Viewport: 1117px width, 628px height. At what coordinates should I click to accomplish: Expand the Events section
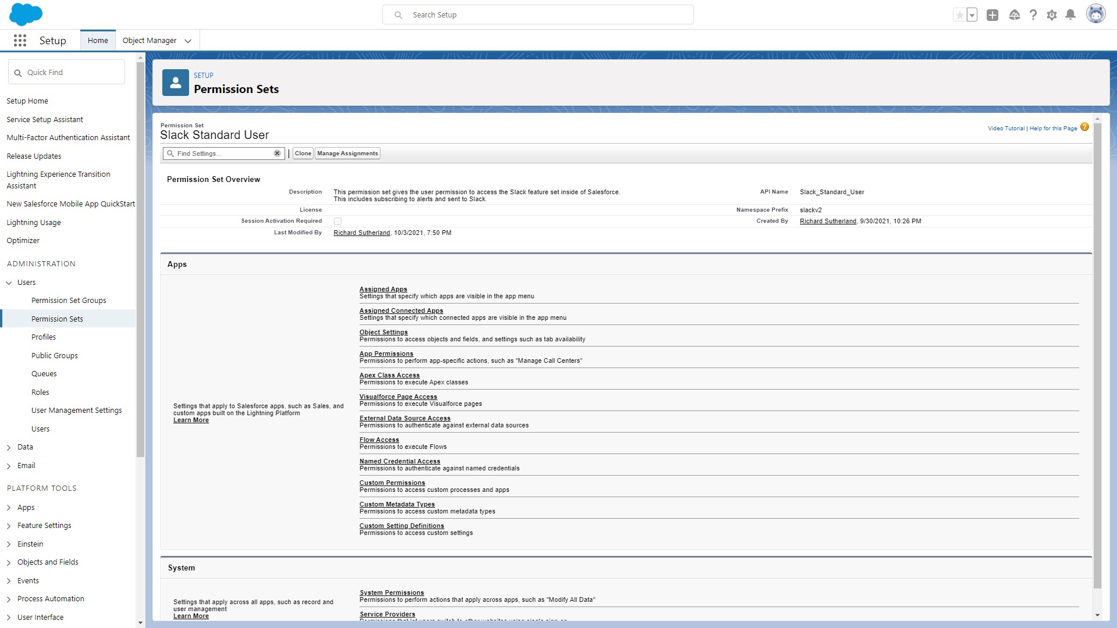(x=9, y=581)
